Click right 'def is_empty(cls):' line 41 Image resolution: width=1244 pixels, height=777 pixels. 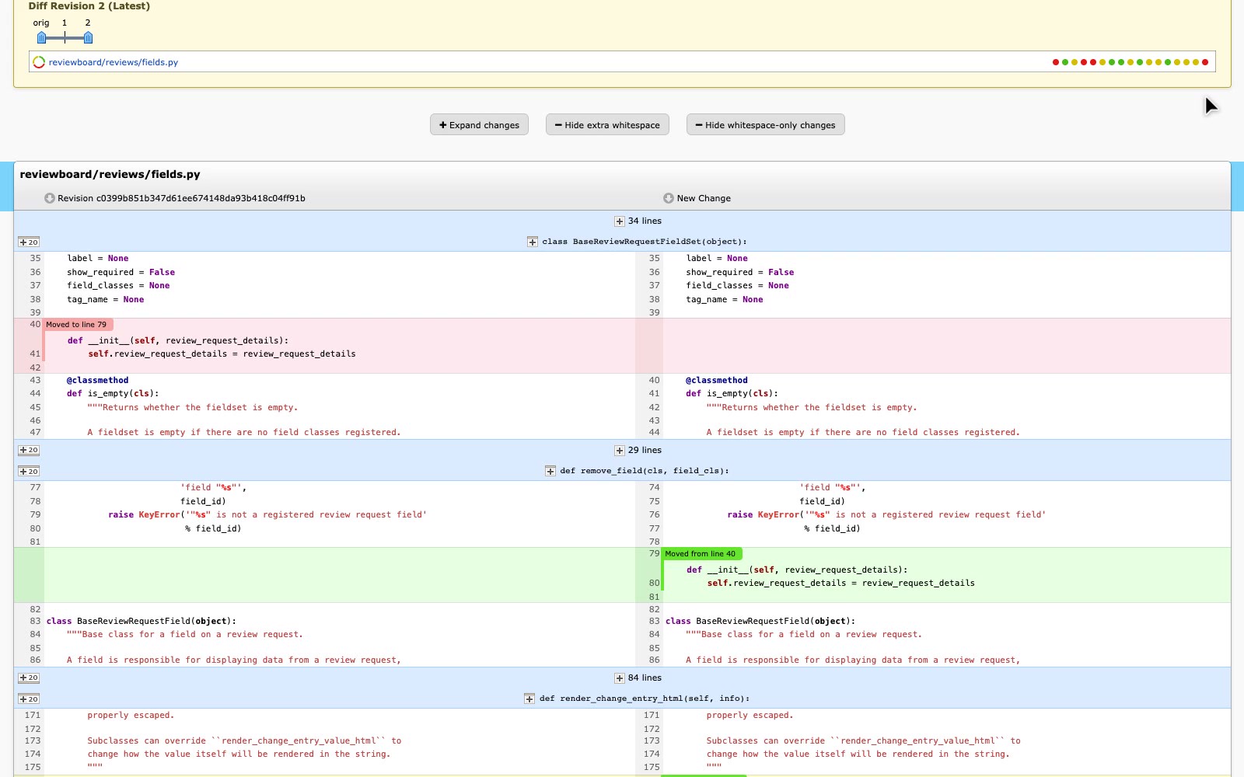(732, 393)
